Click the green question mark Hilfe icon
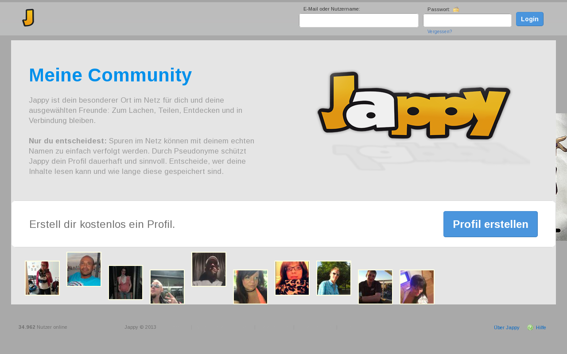This screenshot has height=354, width=567. (x=530, y=327)
